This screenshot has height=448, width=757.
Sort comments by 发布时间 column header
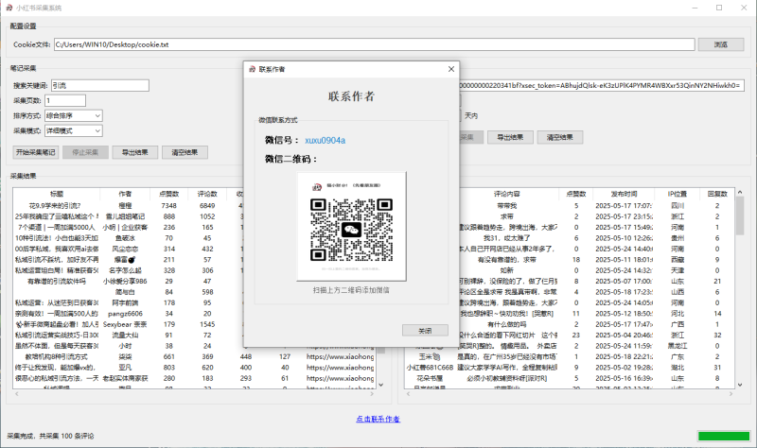coord(624,194)
